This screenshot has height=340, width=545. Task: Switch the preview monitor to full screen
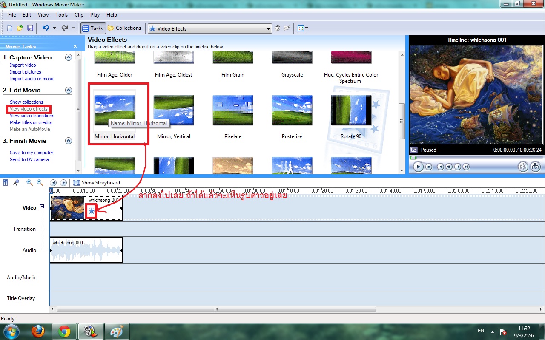click(x=413, y=150)
